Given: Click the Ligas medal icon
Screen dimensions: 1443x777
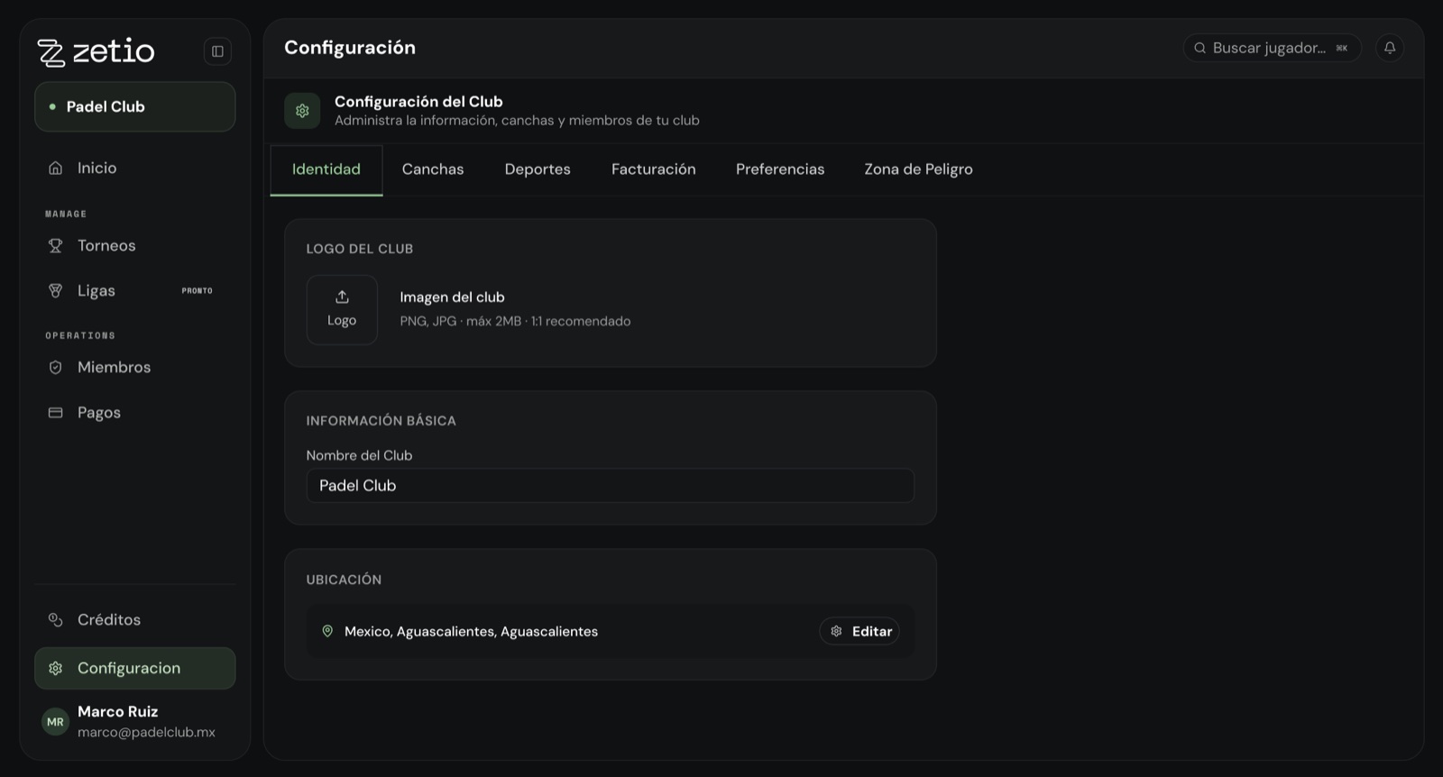Looking at the screenshot, I should pyautogui.click(x=56, y=291).
